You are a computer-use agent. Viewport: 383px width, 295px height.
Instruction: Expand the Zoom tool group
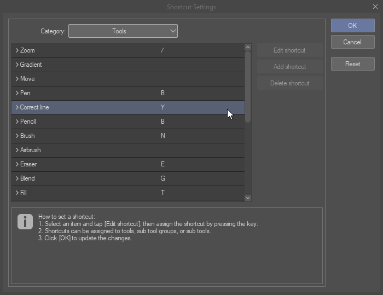coord(17,50)
